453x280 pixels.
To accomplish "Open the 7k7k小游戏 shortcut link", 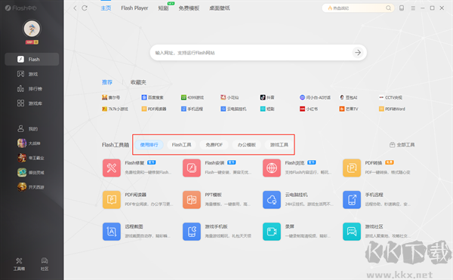I will (115, 109).
